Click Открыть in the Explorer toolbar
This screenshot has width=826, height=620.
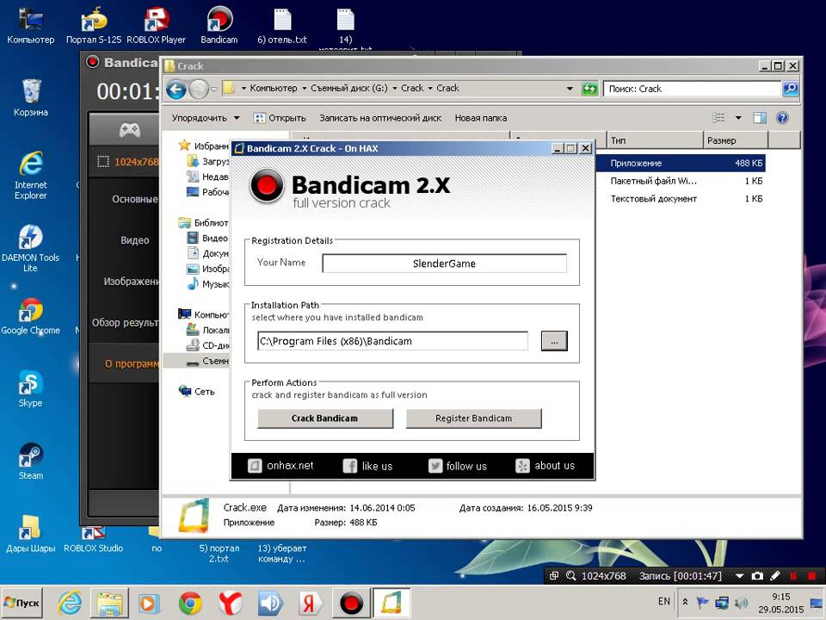(x=280, y=118)
